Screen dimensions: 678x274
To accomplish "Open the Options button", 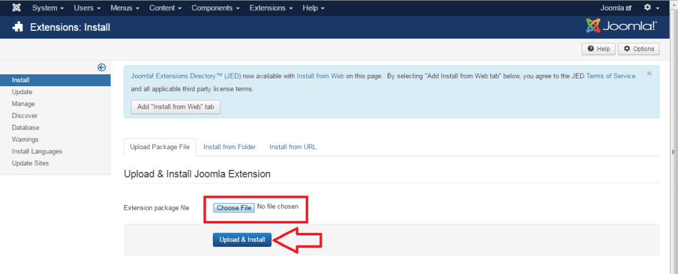I will (x=639, y=49).
